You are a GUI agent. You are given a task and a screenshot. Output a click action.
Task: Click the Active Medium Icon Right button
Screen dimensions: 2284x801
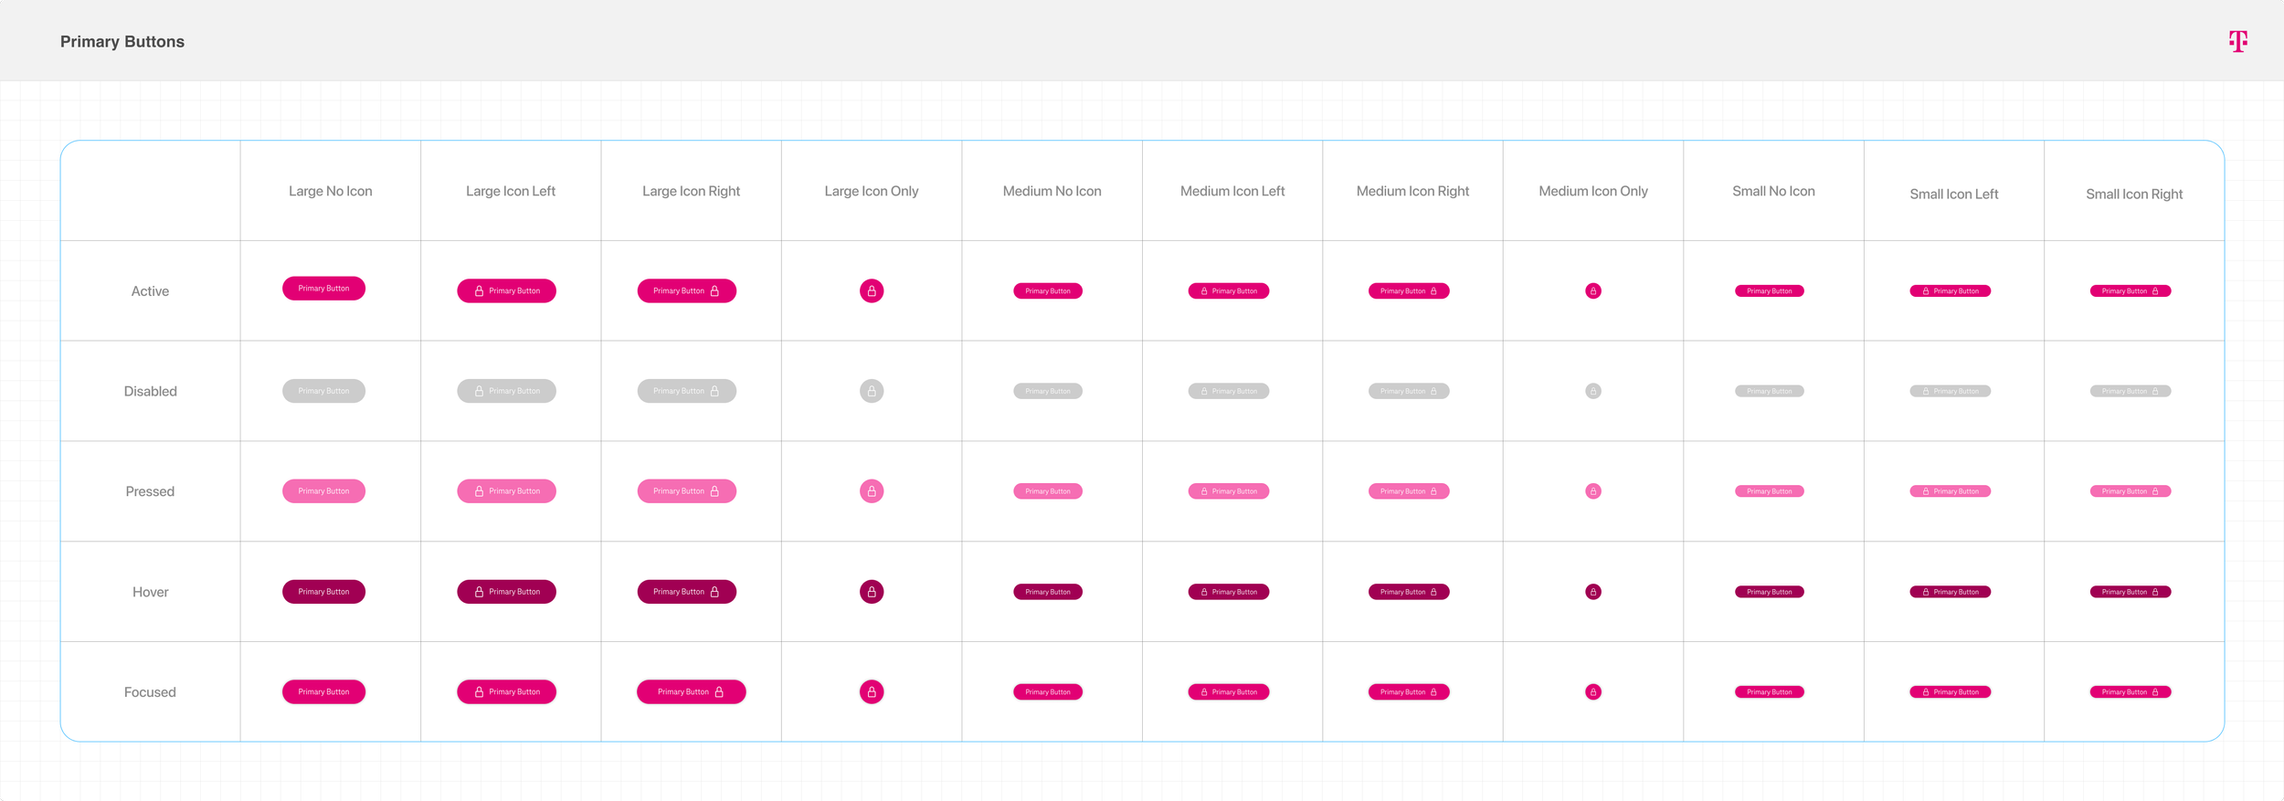pyautogui.click(x=1409, y=290)
